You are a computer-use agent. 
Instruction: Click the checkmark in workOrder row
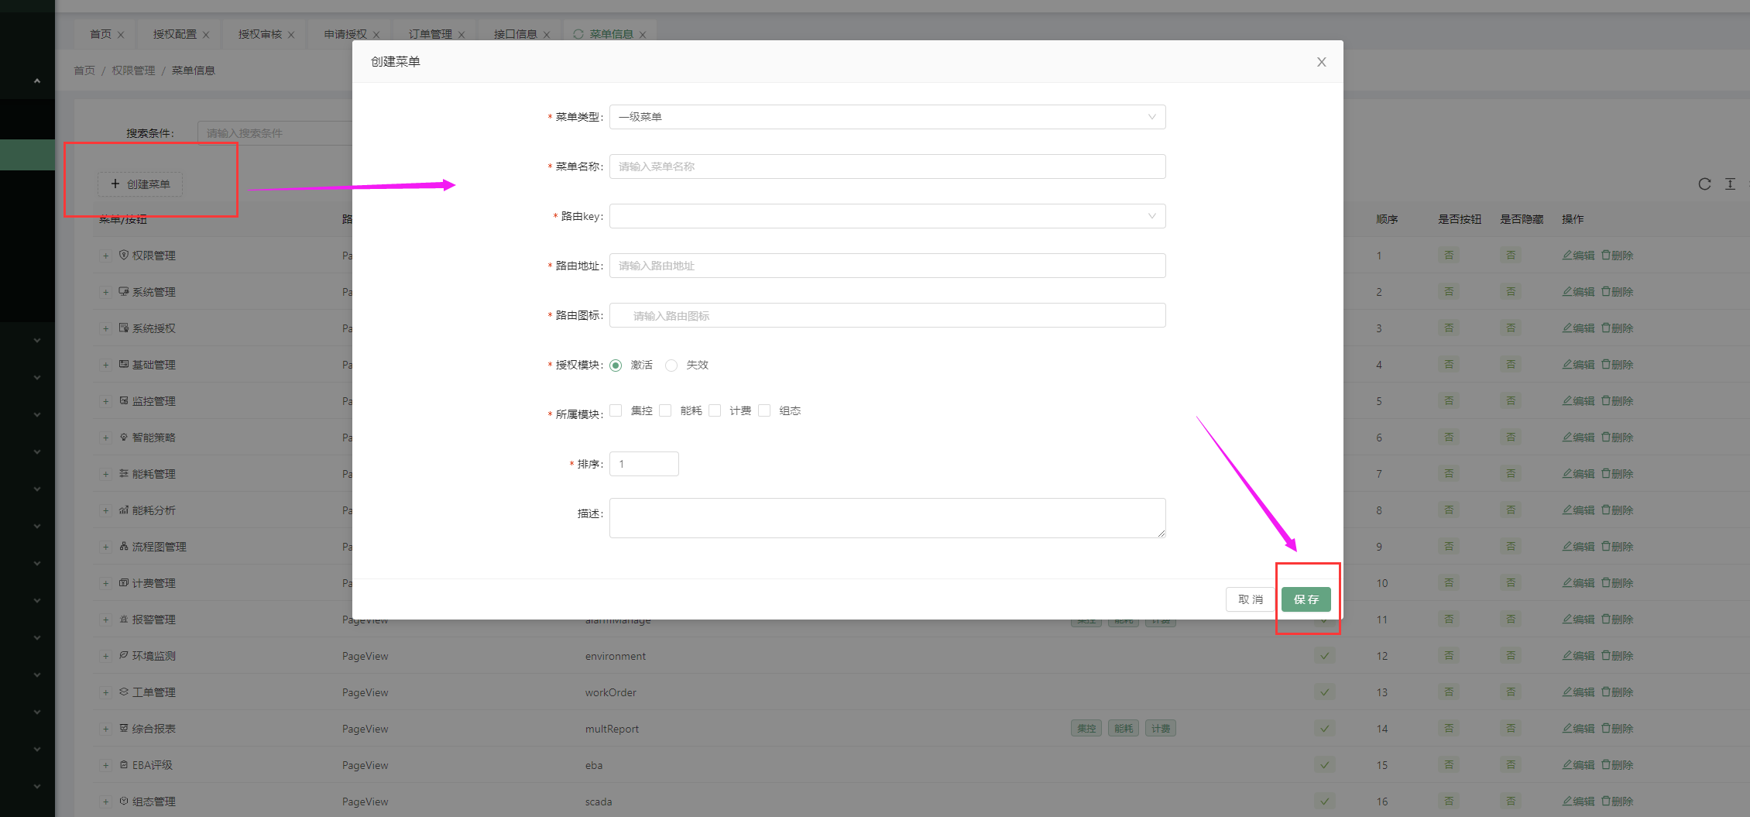pos(1325,692)
